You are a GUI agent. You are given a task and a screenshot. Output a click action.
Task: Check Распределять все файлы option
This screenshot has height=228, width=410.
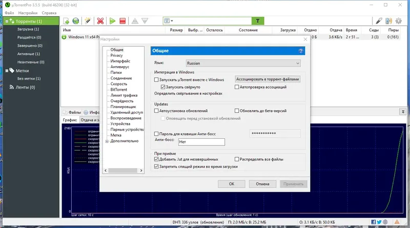[237, 159]
